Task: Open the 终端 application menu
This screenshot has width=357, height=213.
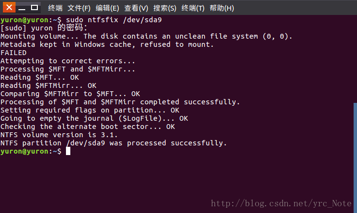Action: [x=55, y=8]
